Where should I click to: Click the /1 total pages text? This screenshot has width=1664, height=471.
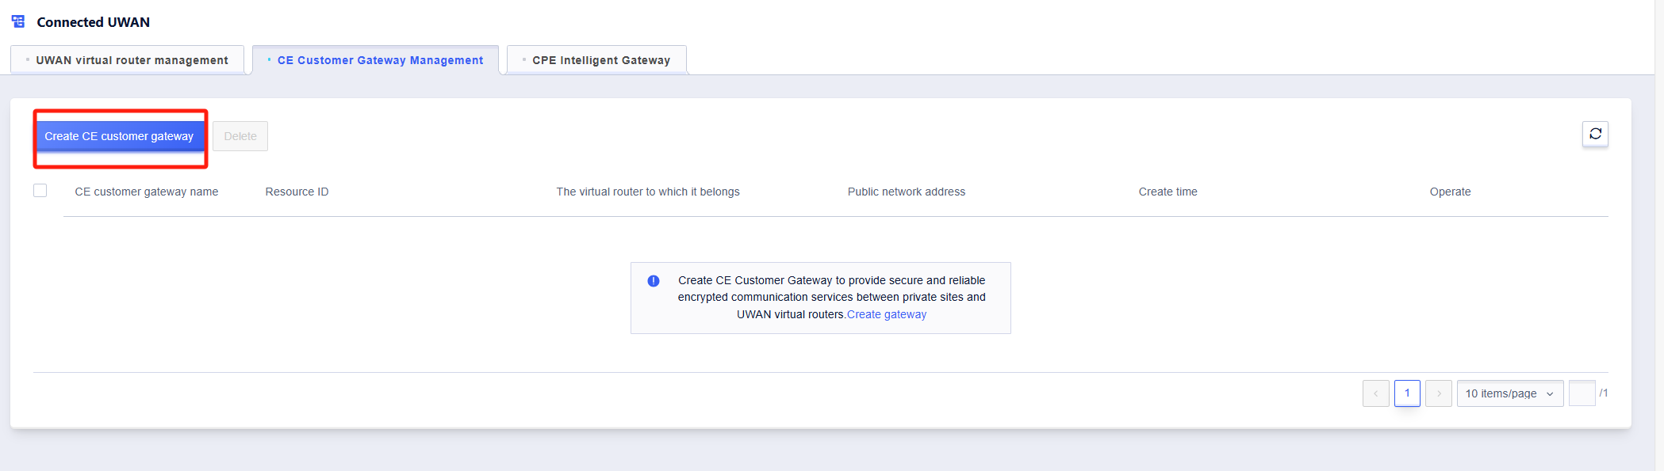(x=1604, y=393)
